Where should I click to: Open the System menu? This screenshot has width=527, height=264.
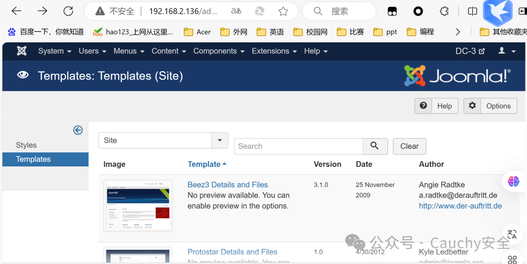click(55, 51)
